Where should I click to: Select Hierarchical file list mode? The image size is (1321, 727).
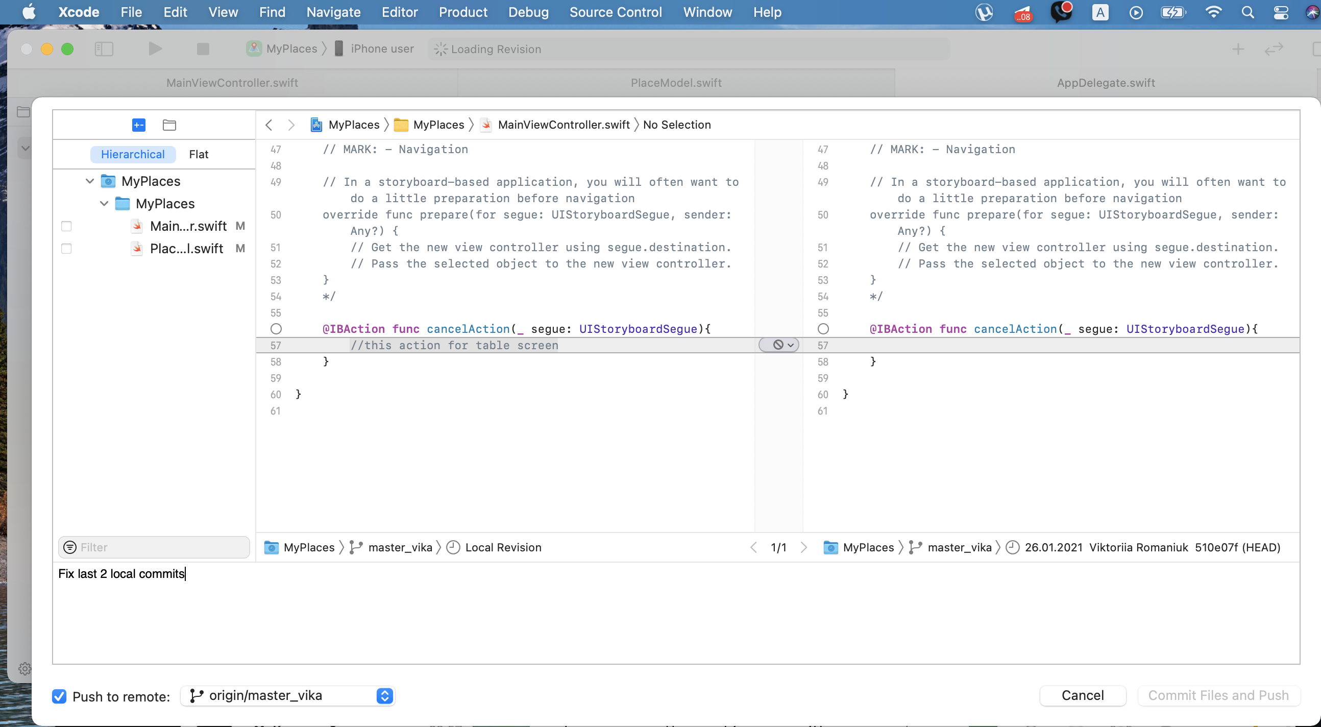(133, 154)
